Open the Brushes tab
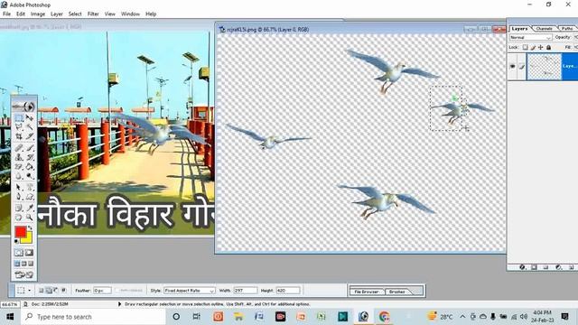Screen dimensions: 578x325 coord(397,292)
